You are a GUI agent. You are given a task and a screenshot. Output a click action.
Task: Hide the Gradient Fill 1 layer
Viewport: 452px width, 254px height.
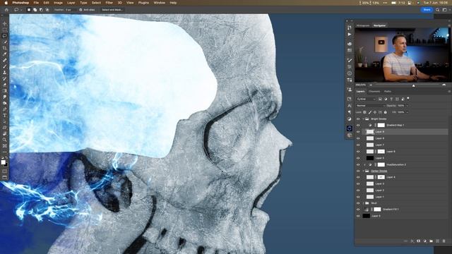(358, 210)
